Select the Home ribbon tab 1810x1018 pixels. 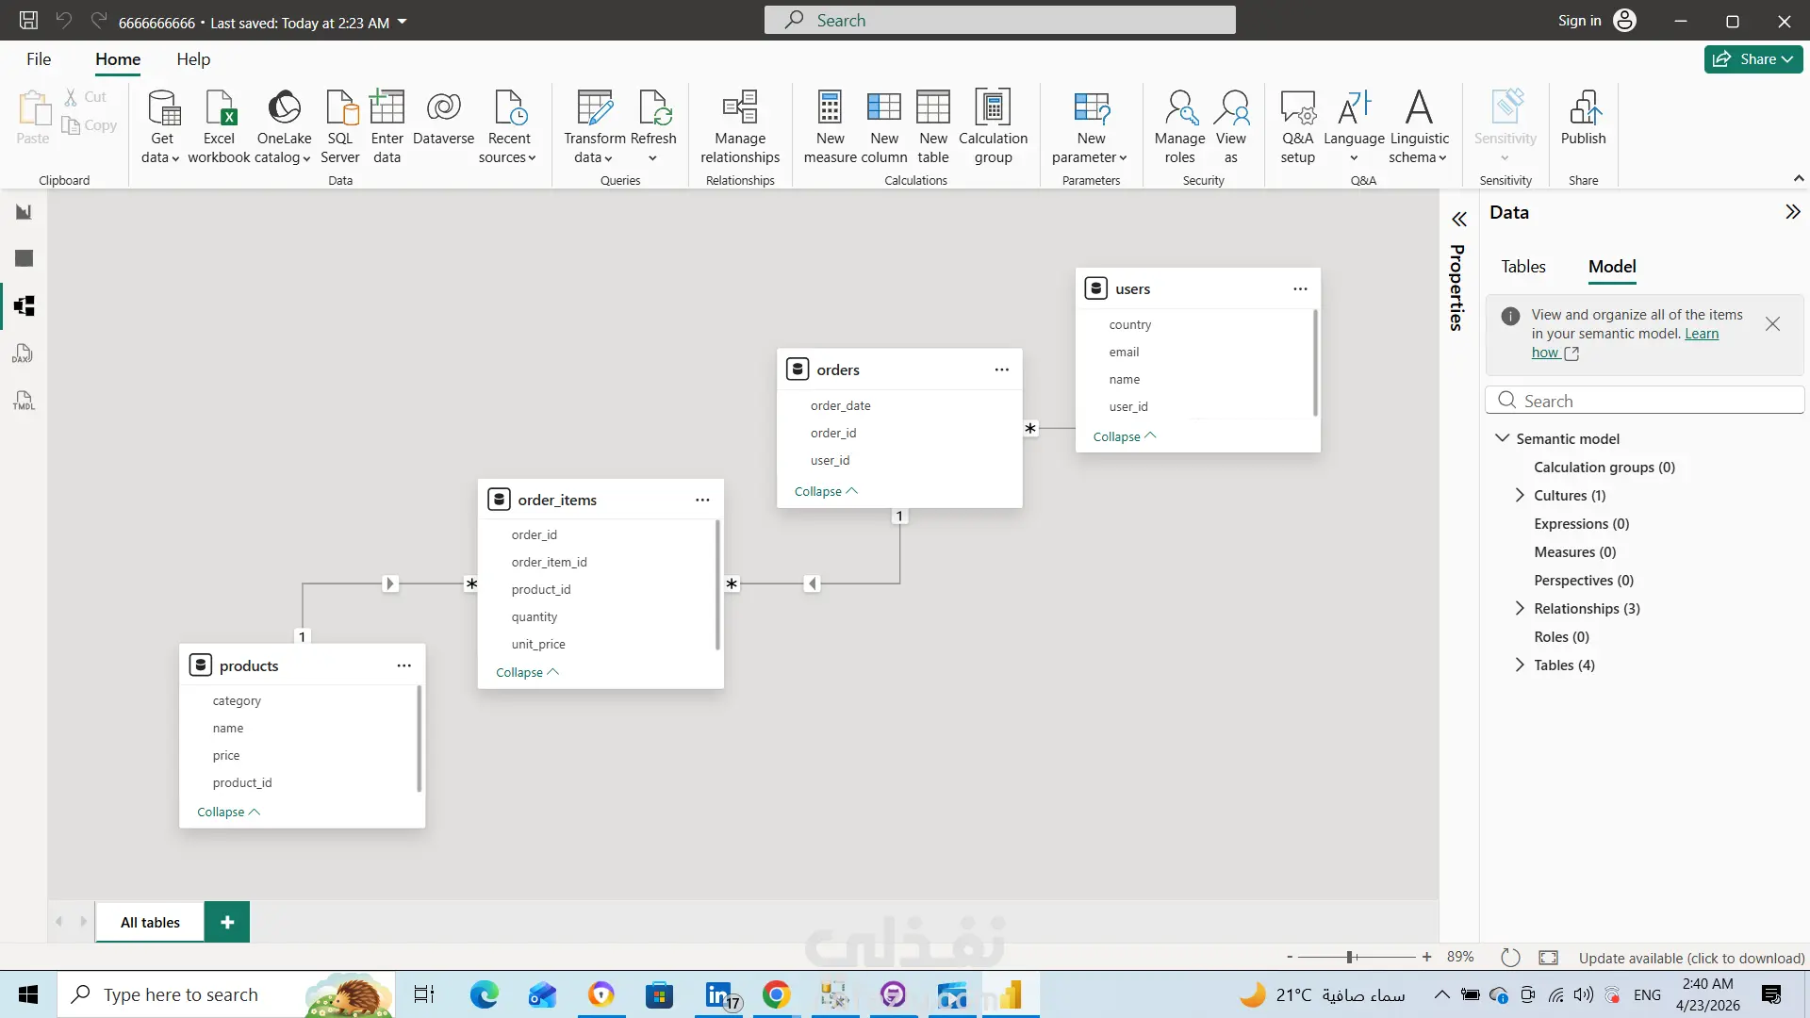(118, 59)
